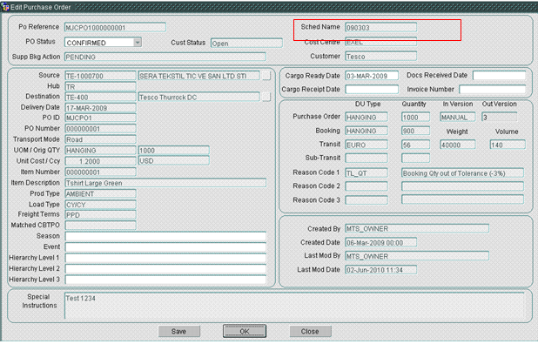538x344 pixels.
Task: Click the In Version field showing MANUAL
Action: tap(458, 117)
